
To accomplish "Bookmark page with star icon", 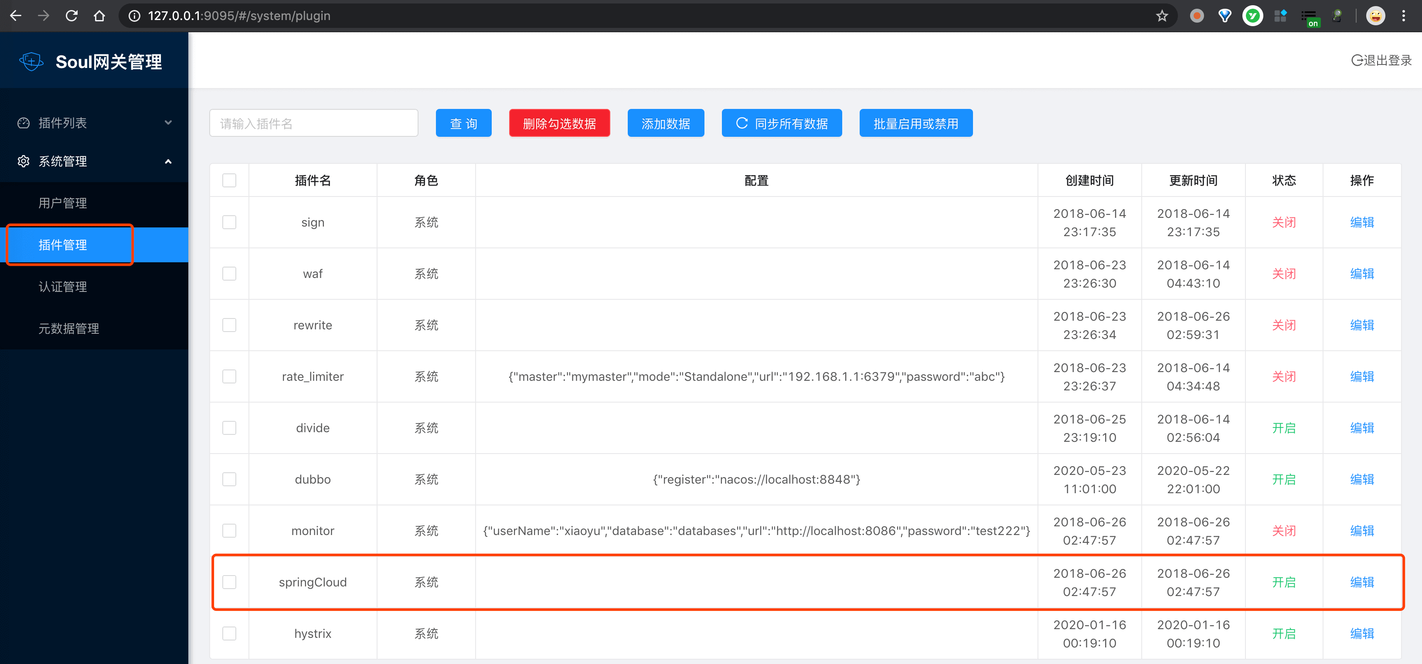I will (x=1161, y=15).
